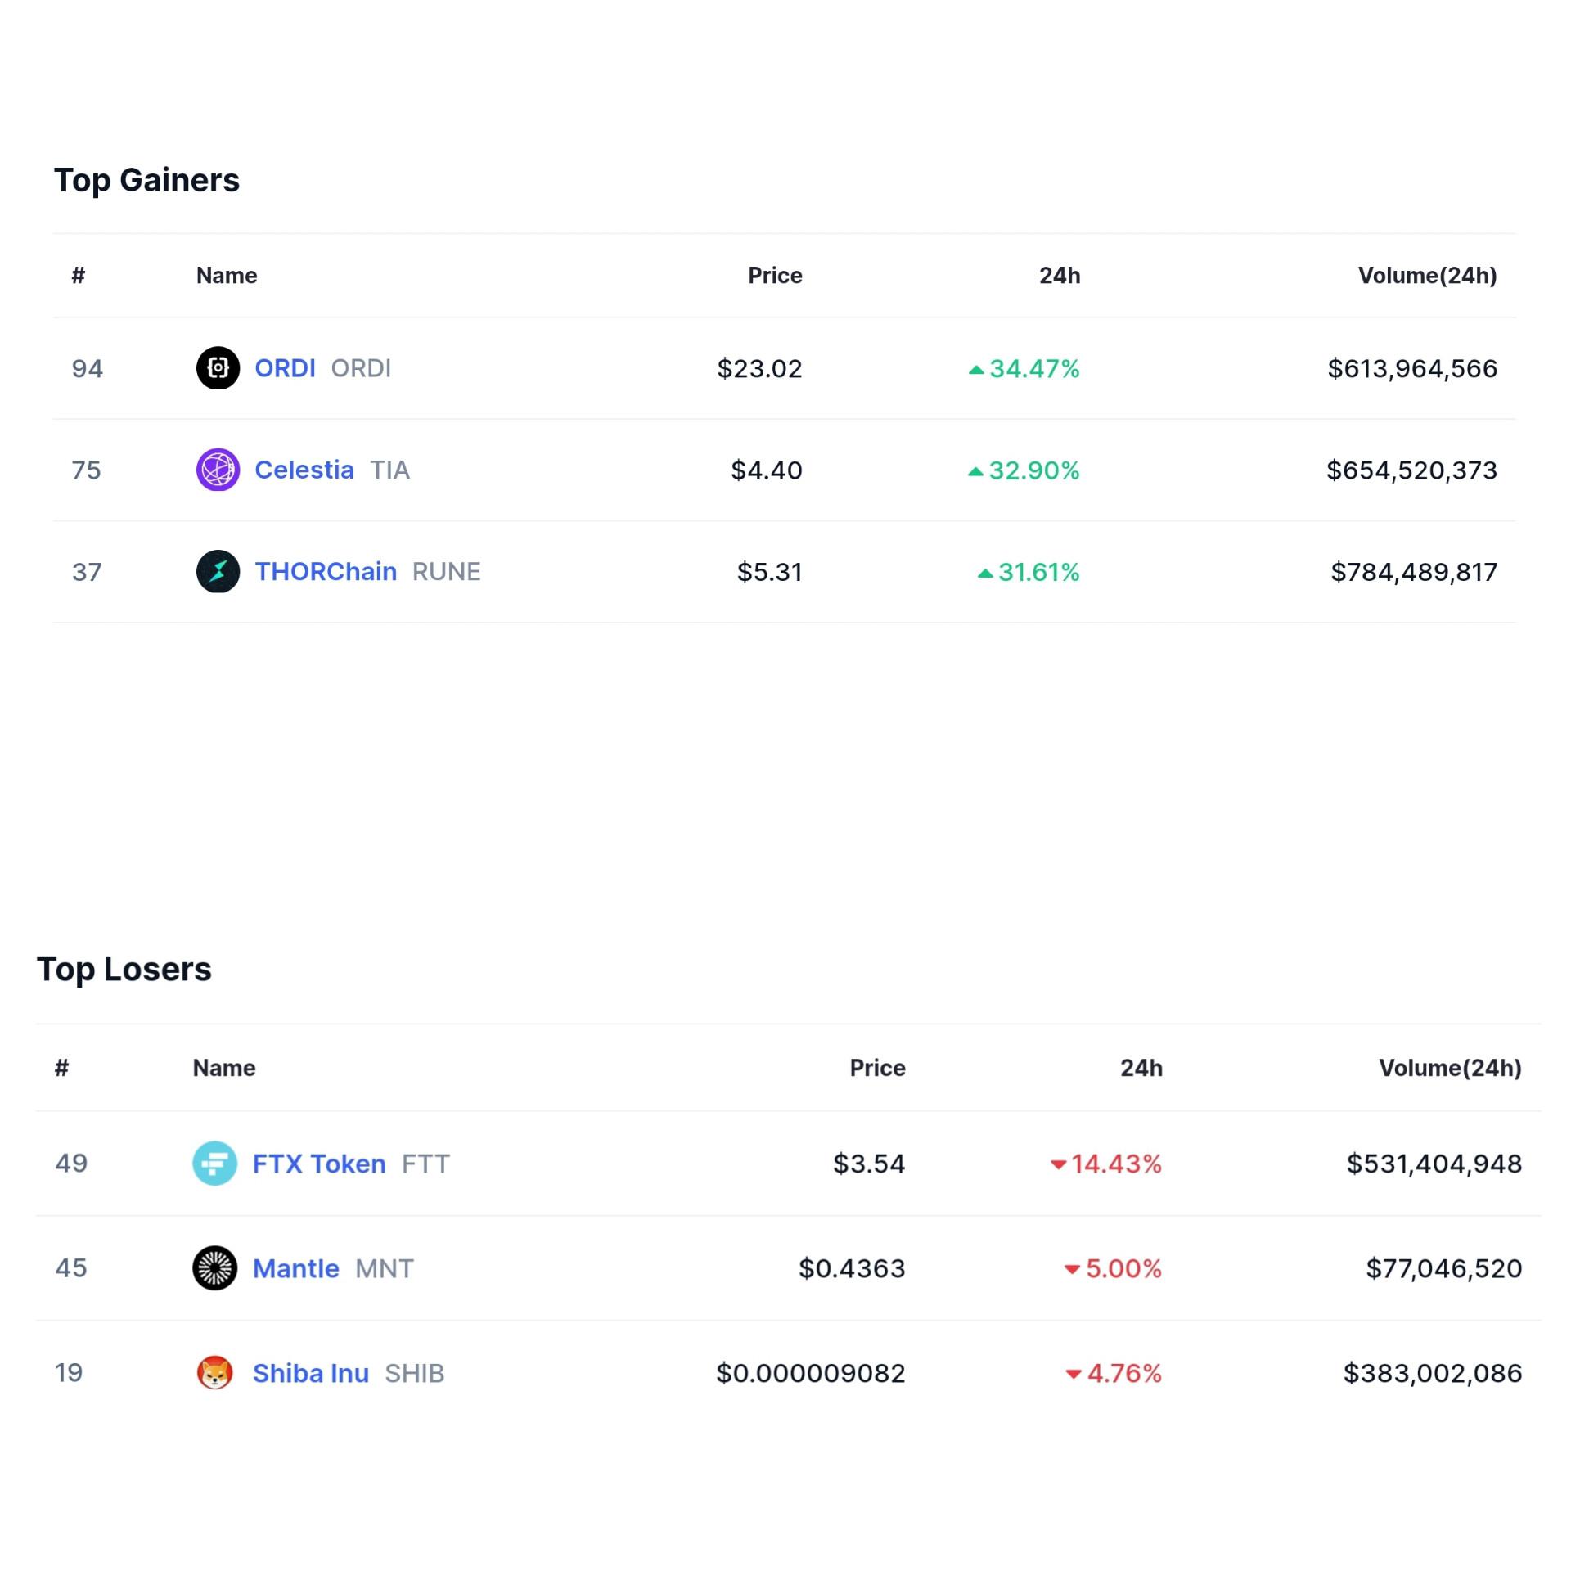Open the Celestia coin link
This screenshot has width=1571, height=1571.
[x=304, y=470]
